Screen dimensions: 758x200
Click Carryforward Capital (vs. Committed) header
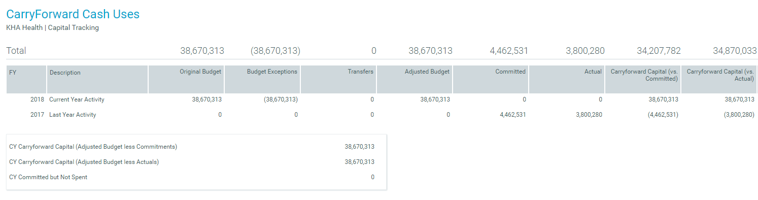(643, 79)
